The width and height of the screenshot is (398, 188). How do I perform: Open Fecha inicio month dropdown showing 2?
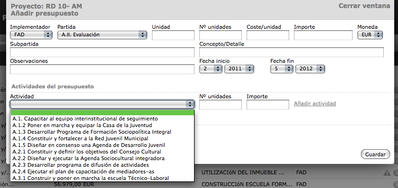click(x=211, y=68)
